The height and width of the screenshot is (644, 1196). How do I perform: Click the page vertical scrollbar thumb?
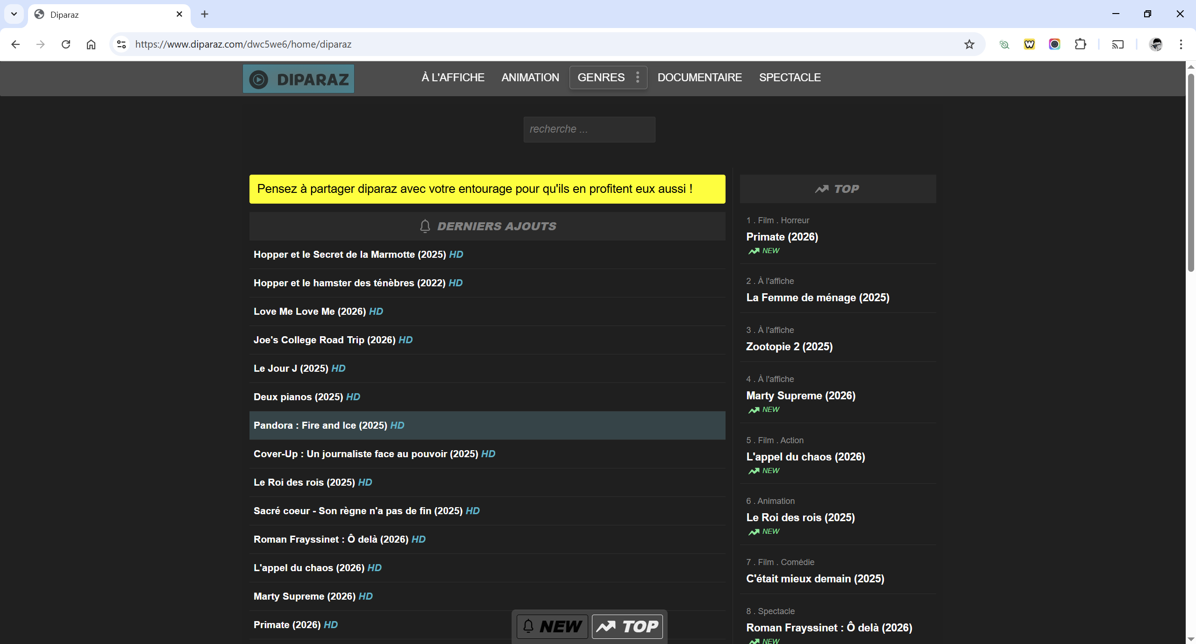point(1191,172)
